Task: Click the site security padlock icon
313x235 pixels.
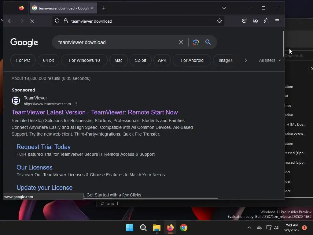Action: (66, 21)
